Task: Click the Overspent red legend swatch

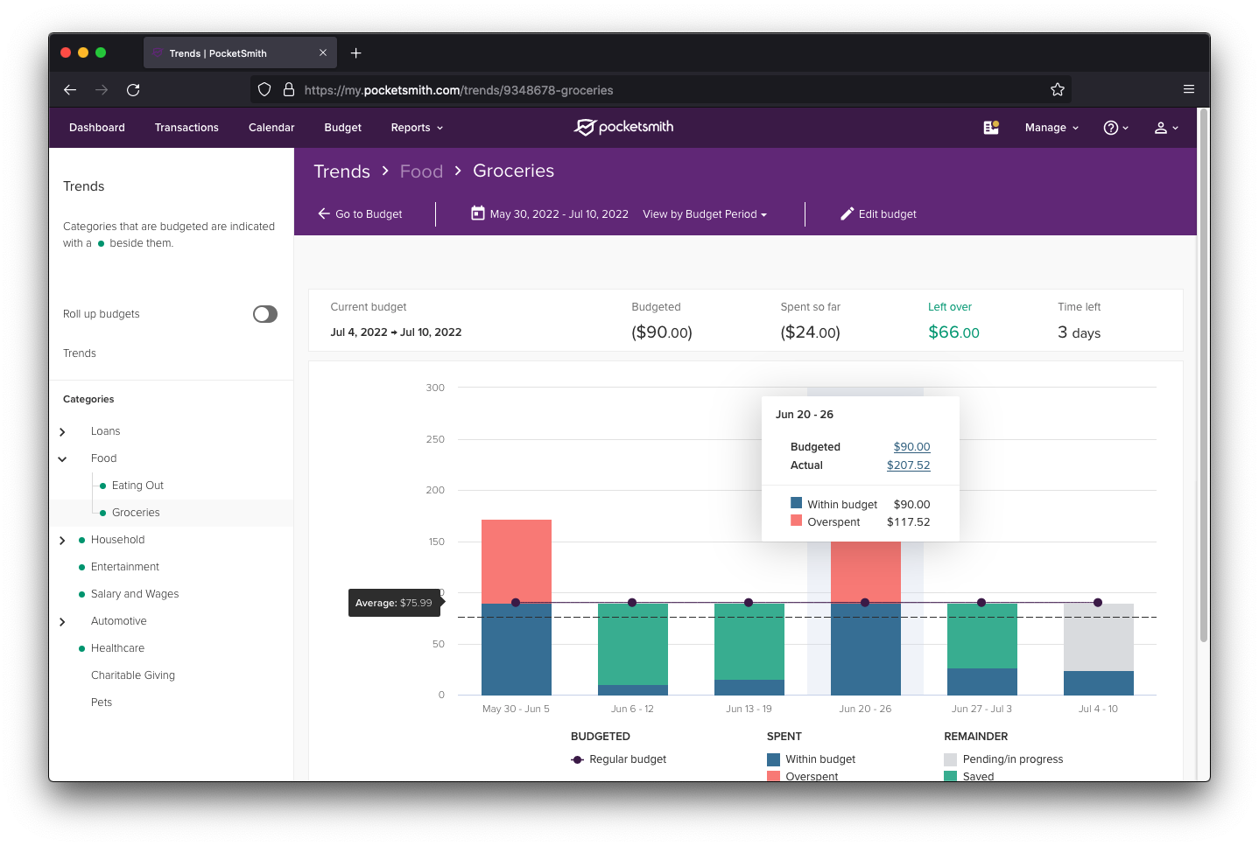Action: coord(774,776)
